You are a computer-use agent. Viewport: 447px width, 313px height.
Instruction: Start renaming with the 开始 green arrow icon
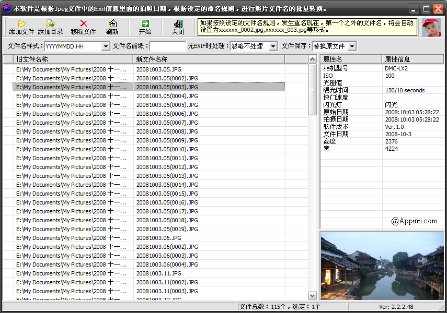click(145, 24)
